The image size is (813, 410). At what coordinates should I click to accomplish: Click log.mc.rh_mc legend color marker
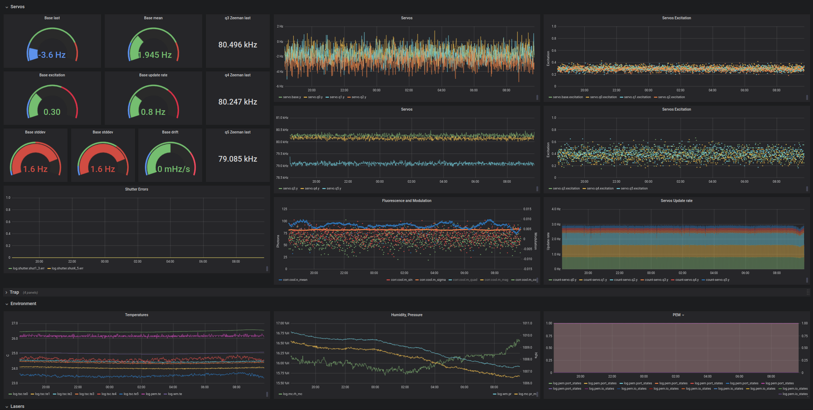pos(280,394)
